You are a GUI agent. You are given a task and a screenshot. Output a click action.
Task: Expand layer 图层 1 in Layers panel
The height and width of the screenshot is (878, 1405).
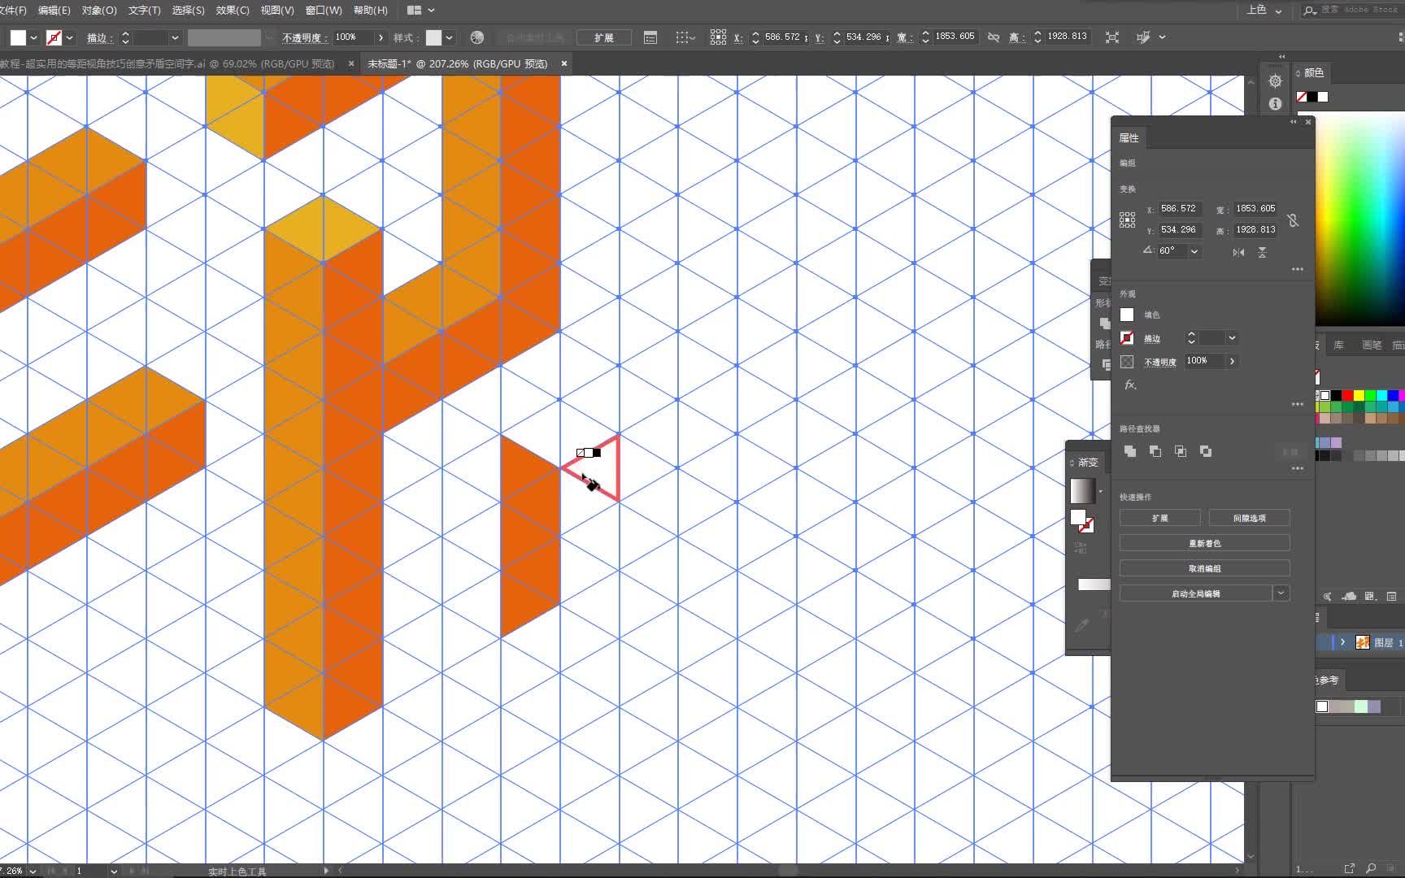[1342, 642]
